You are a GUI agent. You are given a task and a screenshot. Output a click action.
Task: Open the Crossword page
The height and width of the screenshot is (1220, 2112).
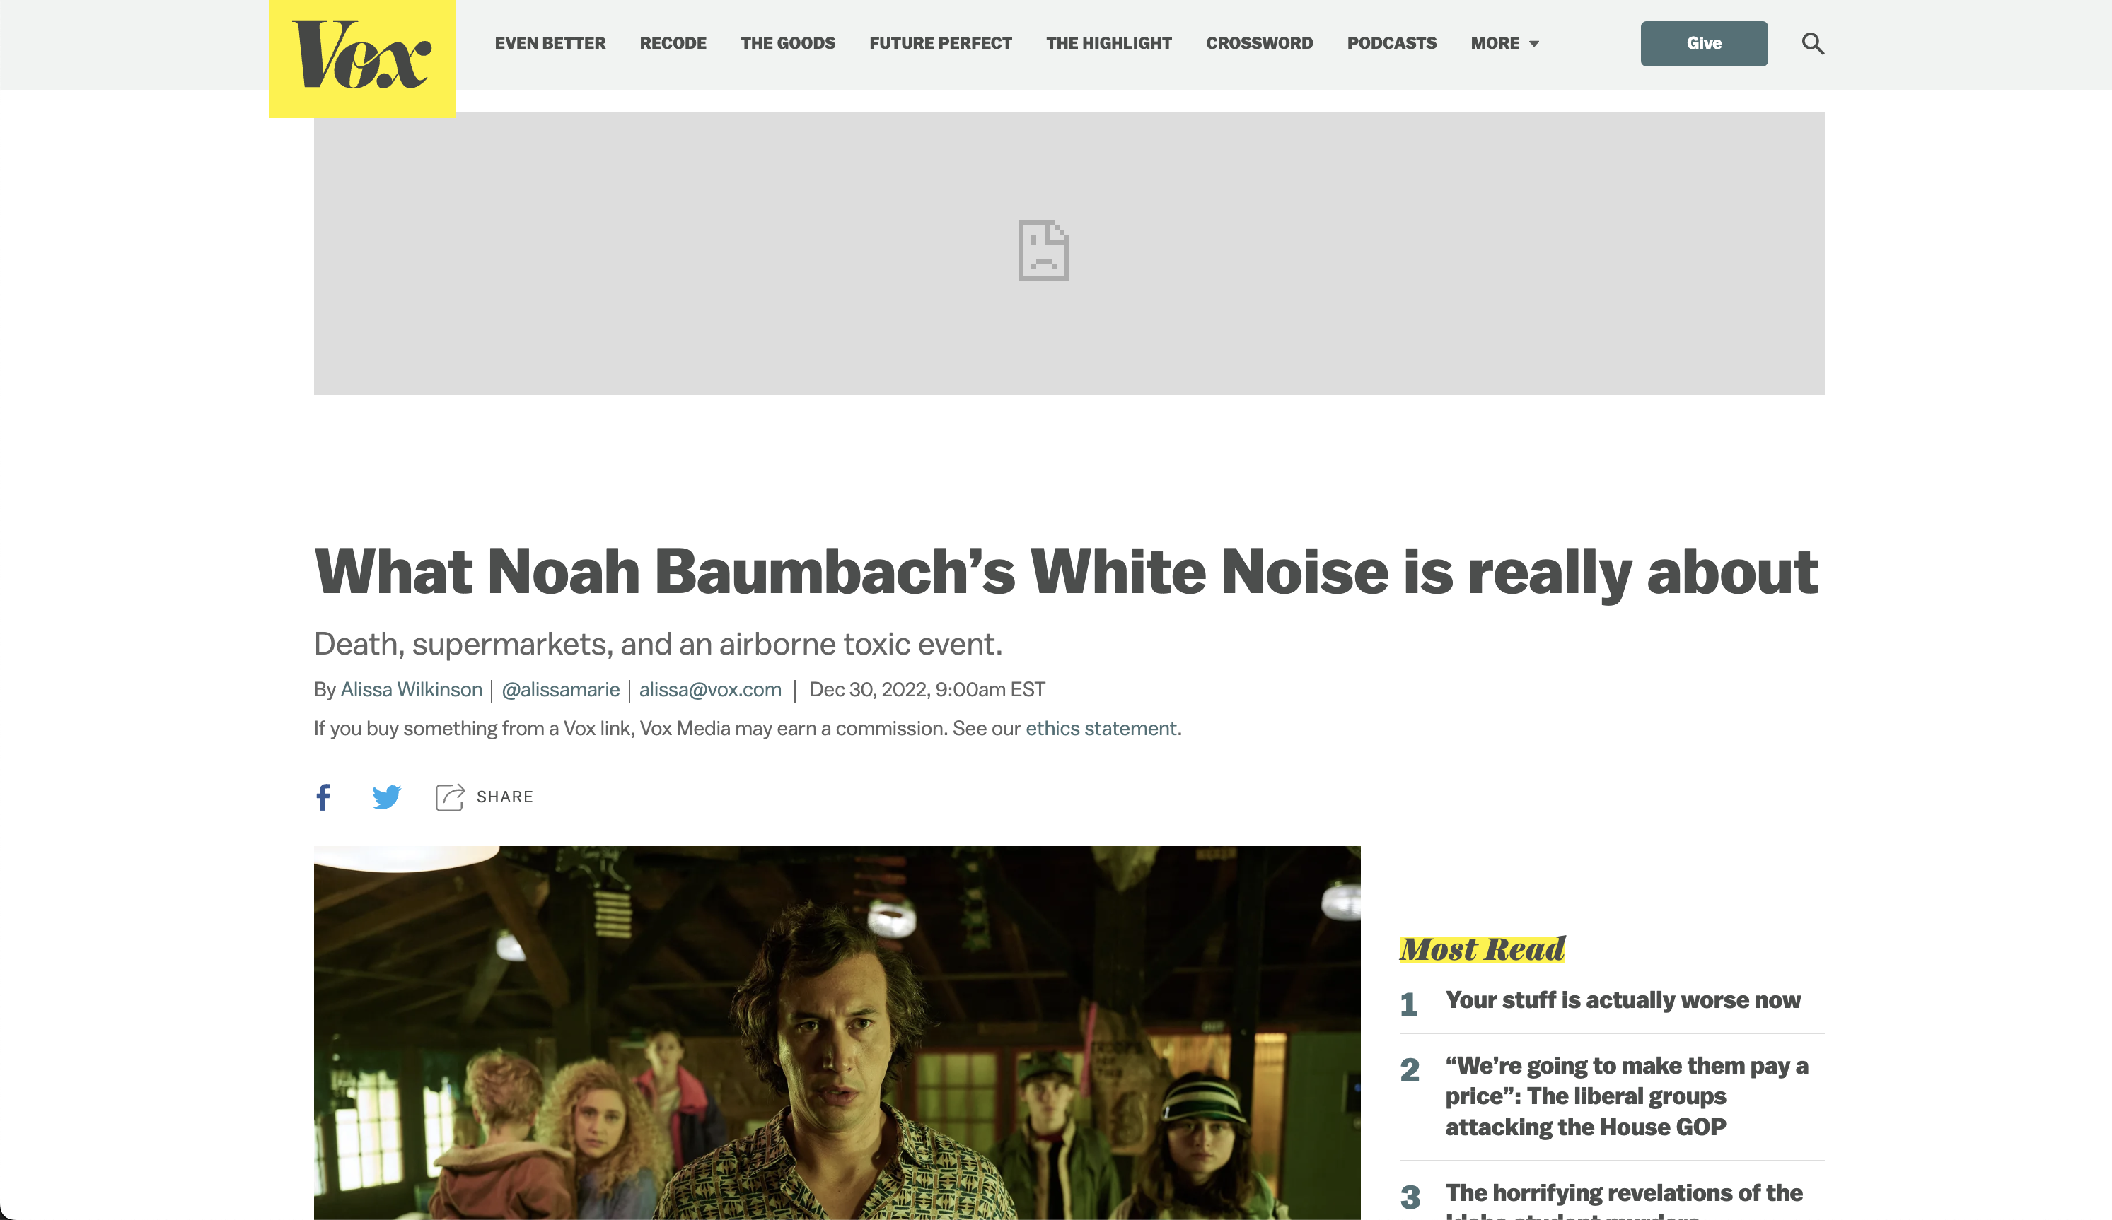1259,44
